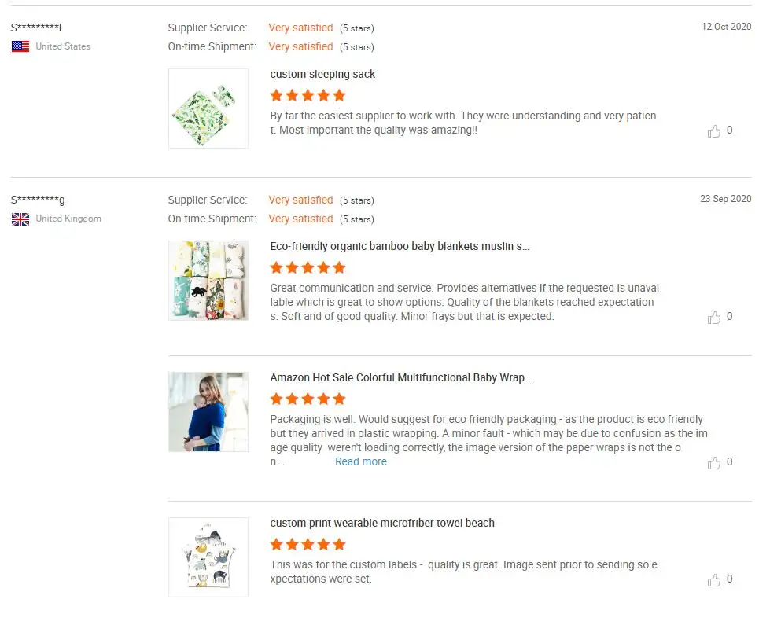Screen dimensions: 770x625
Task: Expand Baby Wrap review with Read more
Action: point(361,462)
